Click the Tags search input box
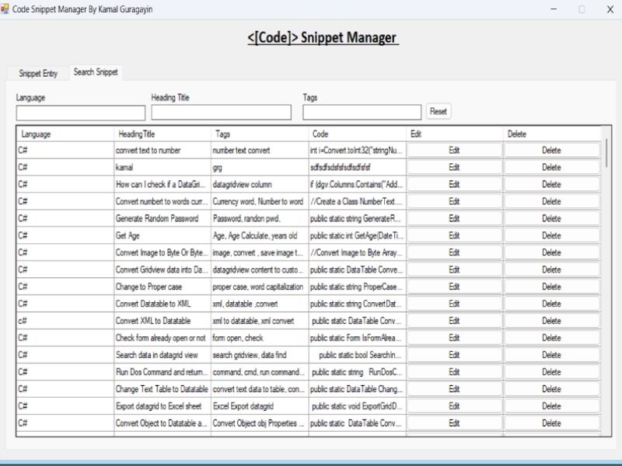The image size is (622, 466). point(362,113)
